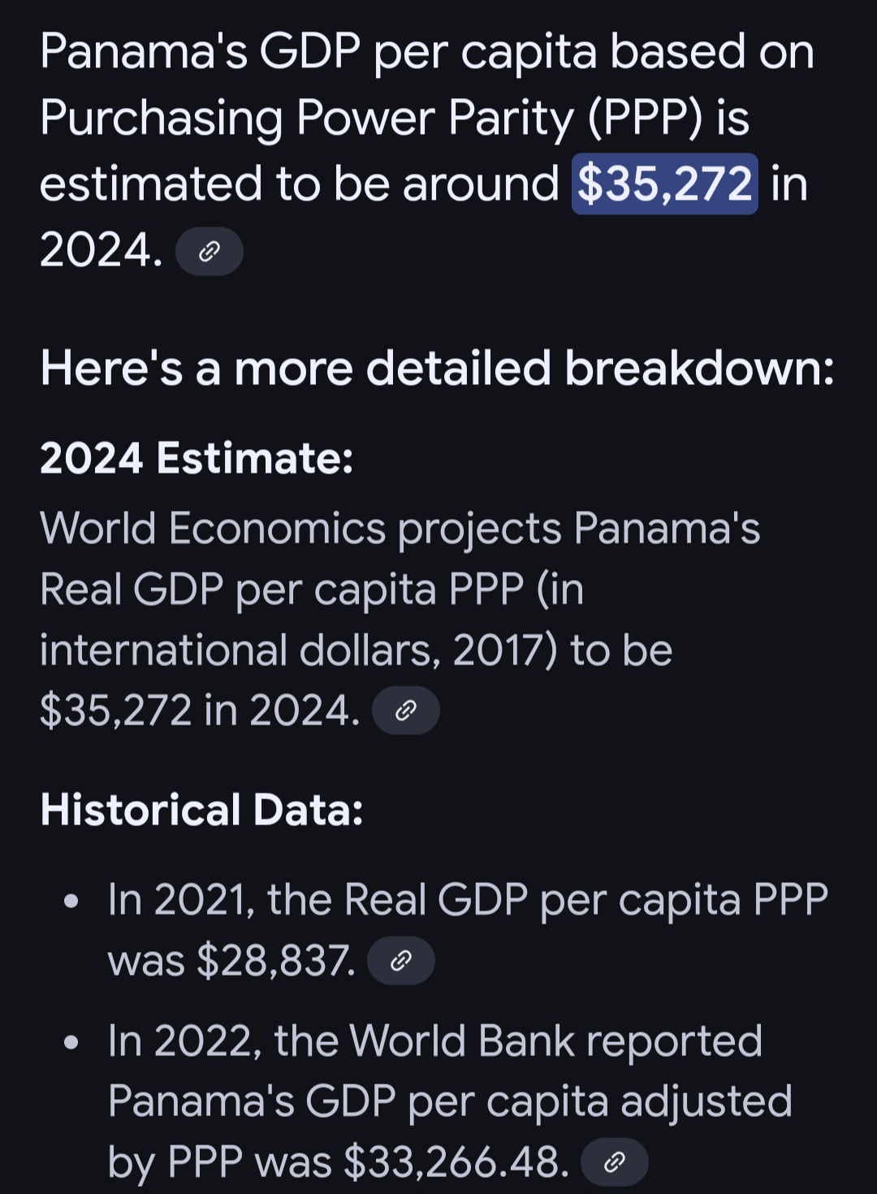The image size is (877, 1194).
Task: Click the "Here's a more detailed breakdown:" heading
Action: (x=437, y=368)
